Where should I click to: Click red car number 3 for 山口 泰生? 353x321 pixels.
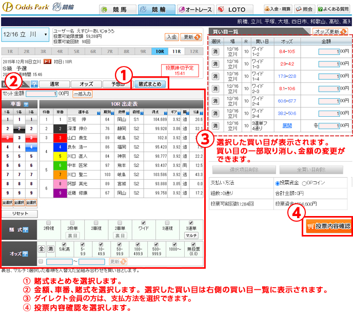click(60, 138)
